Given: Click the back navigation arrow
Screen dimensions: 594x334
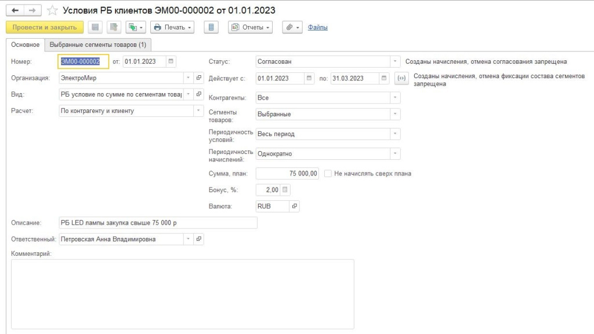Looking at the screenshot, I should [15, 10].
